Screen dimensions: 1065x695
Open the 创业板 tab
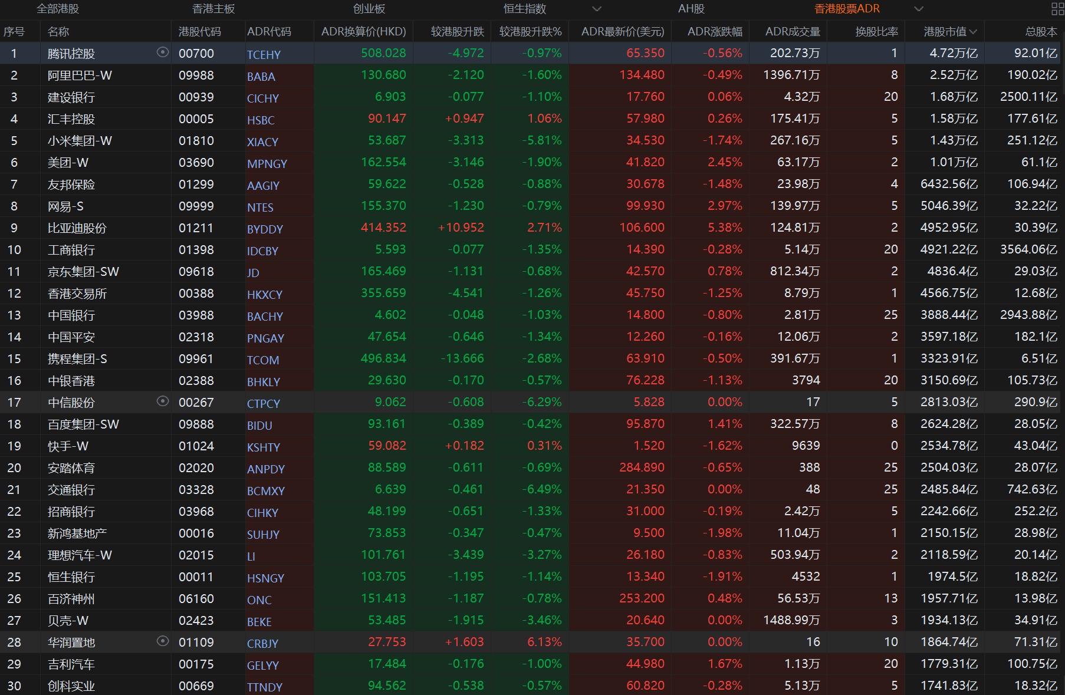[369, 9]
